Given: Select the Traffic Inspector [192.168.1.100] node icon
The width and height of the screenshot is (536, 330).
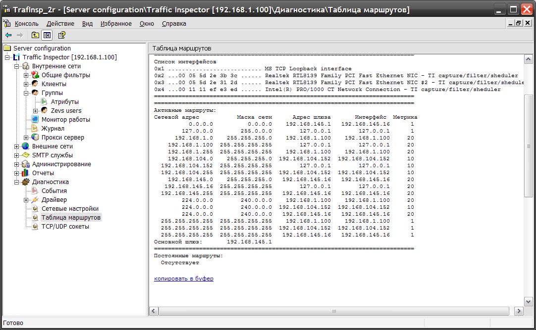Looking at the screenshot, I should tap(16, 57).
